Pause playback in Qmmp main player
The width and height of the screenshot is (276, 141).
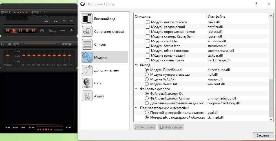pyautogui.click(x=21, y=31)
